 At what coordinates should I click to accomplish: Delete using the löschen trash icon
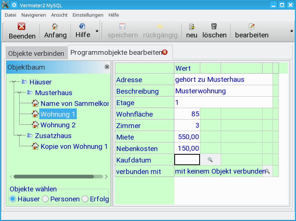[214, 26]
